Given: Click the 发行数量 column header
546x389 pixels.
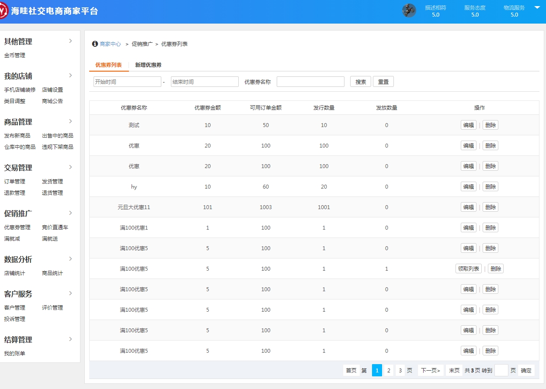Looking at the screenshot, I should (324, 108).
